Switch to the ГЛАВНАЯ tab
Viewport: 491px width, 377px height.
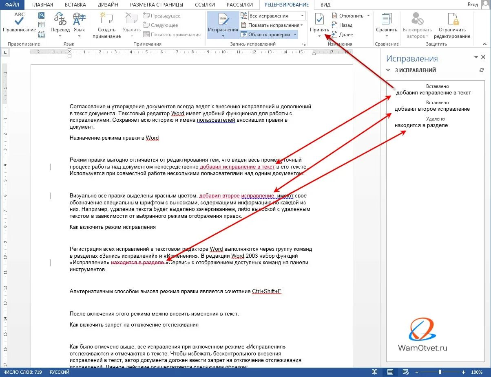coord(42,5)
